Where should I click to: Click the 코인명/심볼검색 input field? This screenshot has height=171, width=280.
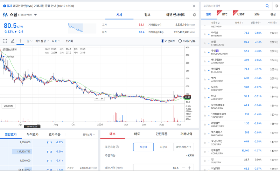pos(233,6)
